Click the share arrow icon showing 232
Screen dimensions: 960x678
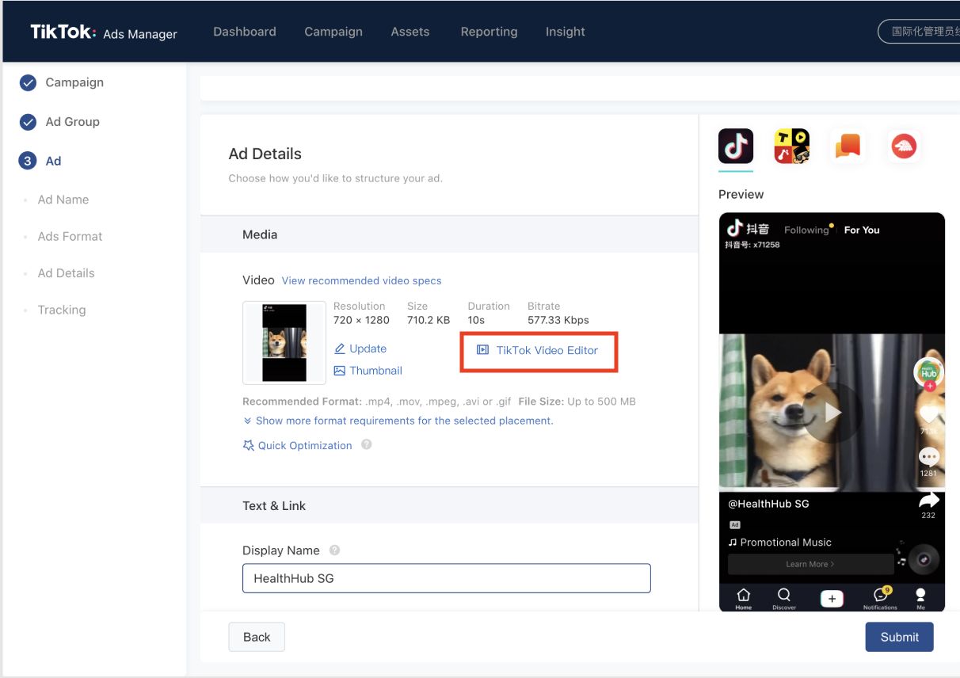click(x=928, y=500)
